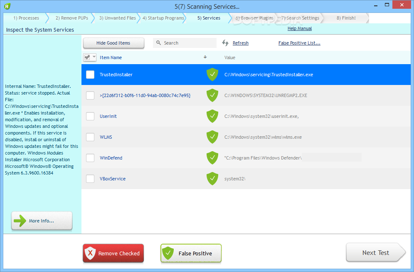Toggle the select-all checkbox in header
The image size is (414, 272).
point(87,57)
